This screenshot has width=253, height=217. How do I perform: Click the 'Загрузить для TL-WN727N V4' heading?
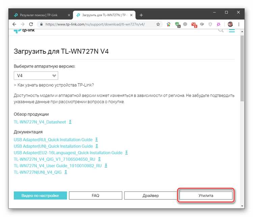point(61,51)
